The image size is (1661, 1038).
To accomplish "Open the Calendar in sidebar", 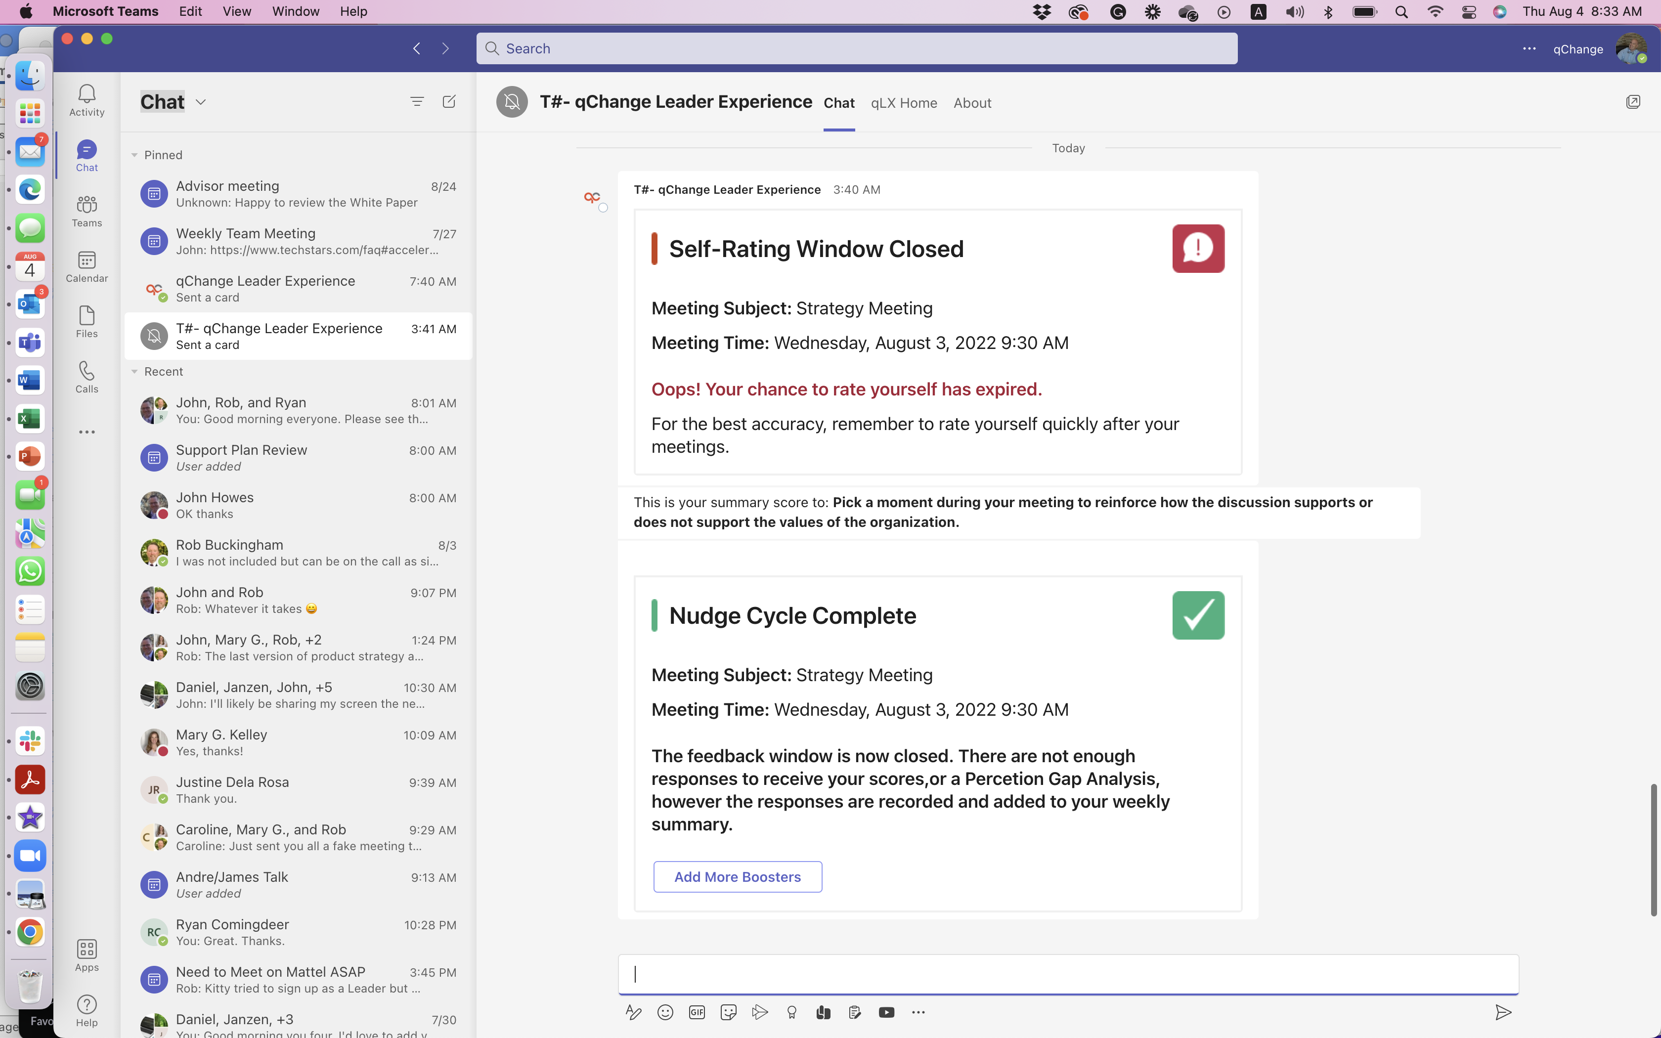I will pyautogui.click(x=87, y=266).
